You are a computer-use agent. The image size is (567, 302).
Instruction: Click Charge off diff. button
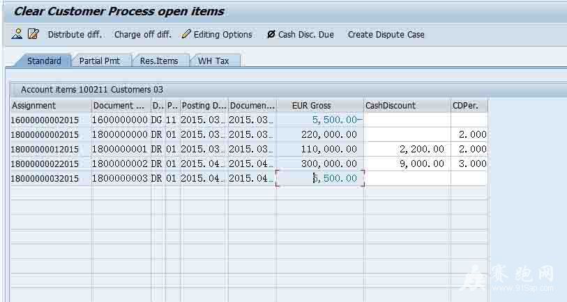143,35
